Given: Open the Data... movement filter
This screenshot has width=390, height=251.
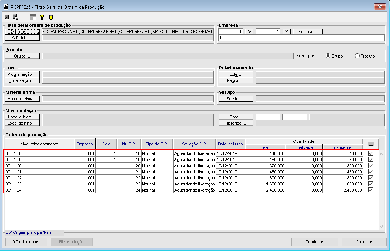Looking at the screenshot, I should point(236,117).
